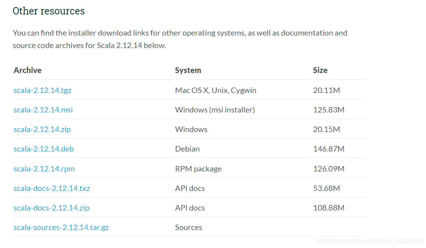The image size is (426, 248).
Task: Click the 108.88M size value
Action: 329,208
